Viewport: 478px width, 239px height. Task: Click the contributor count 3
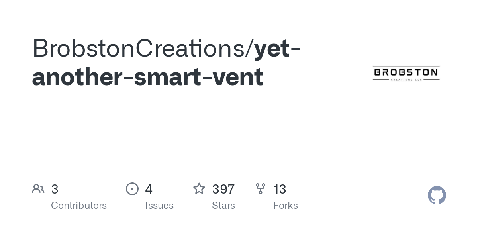coord(55,189)
